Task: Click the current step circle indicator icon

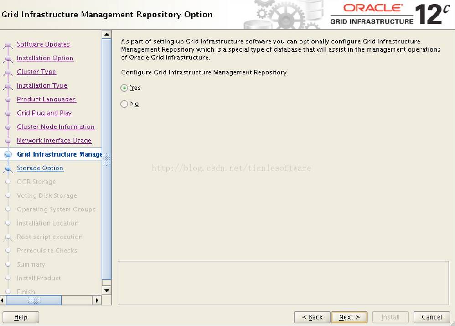Action: (8, 154)
